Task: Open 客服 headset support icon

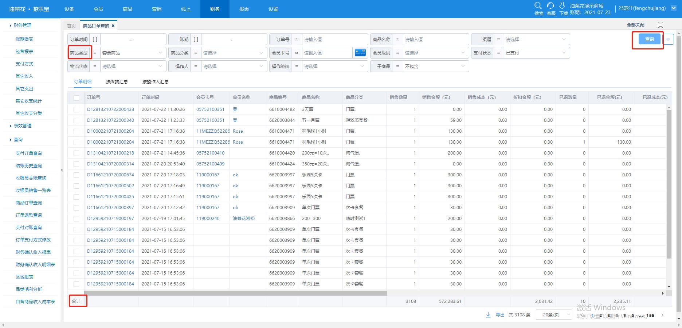Action: [550, 6]
